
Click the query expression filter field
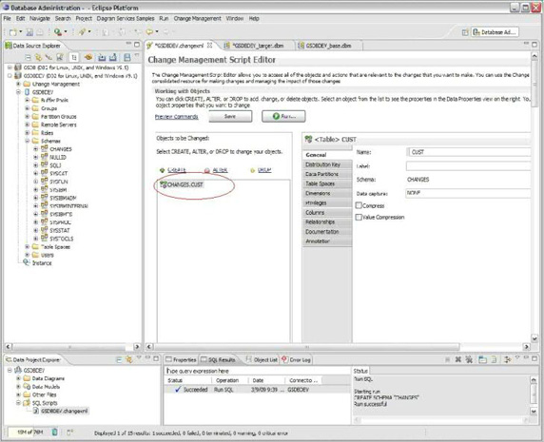click(x=258, y=371)
